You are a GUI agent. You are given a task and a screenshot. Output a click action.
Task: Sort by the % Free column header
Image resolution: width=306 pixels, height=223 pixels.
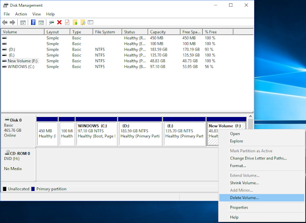pyautogui.click(x=218, y=32)
